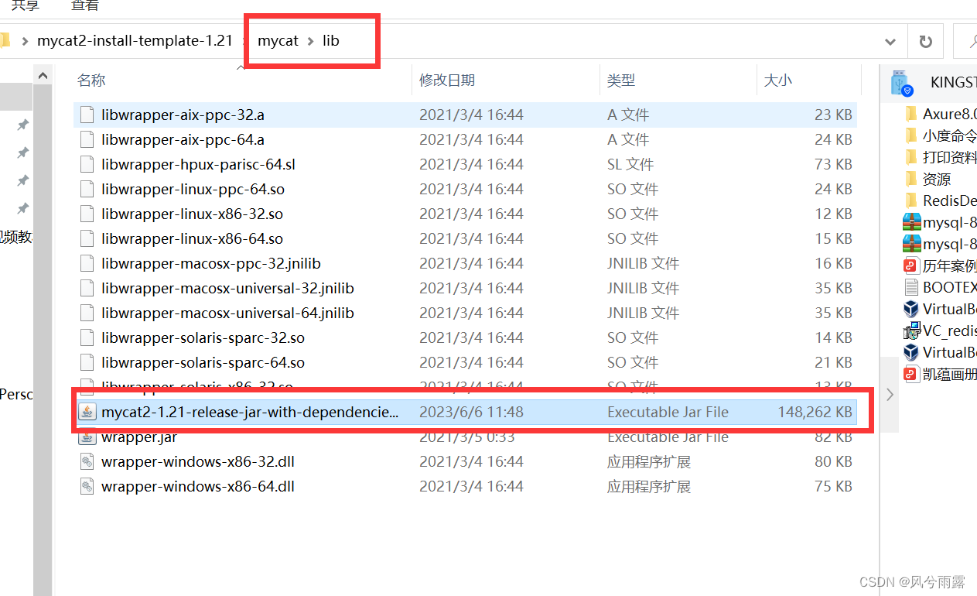977x596 pixels.
Task: Click the refresh icon in the address bar
Action: tap(925, 41)
